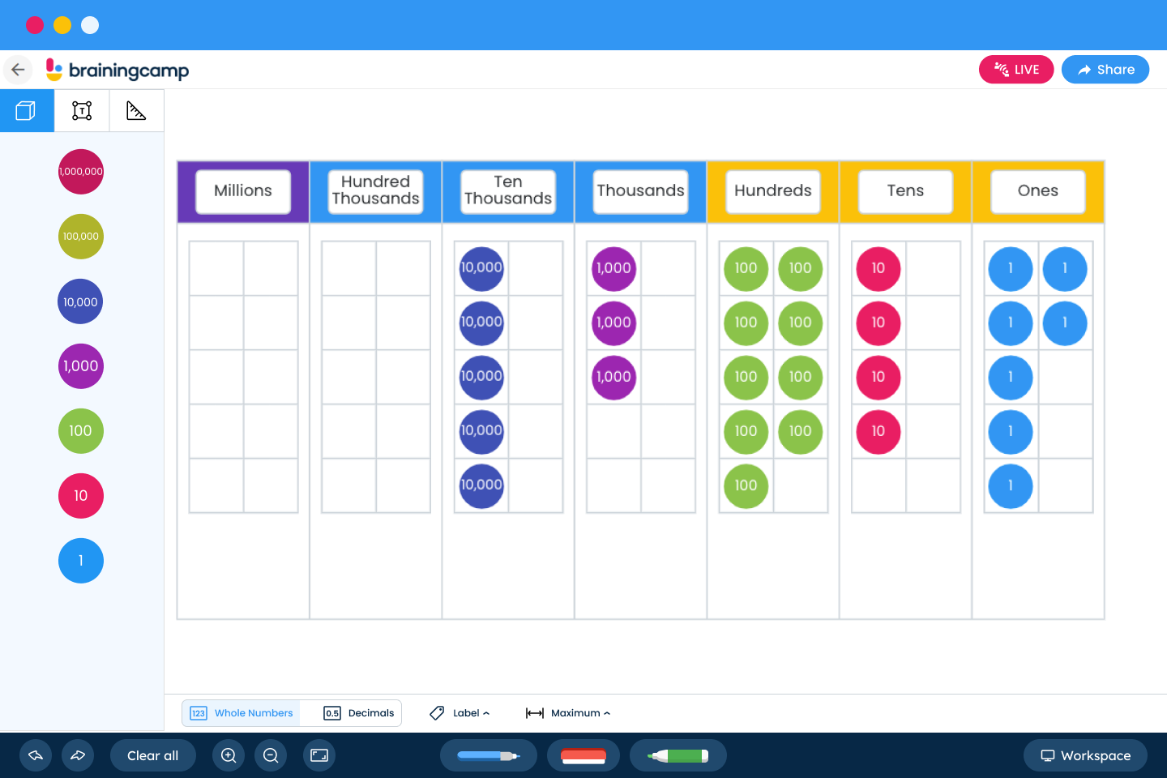Open the Share menu

coord(1105,69)
